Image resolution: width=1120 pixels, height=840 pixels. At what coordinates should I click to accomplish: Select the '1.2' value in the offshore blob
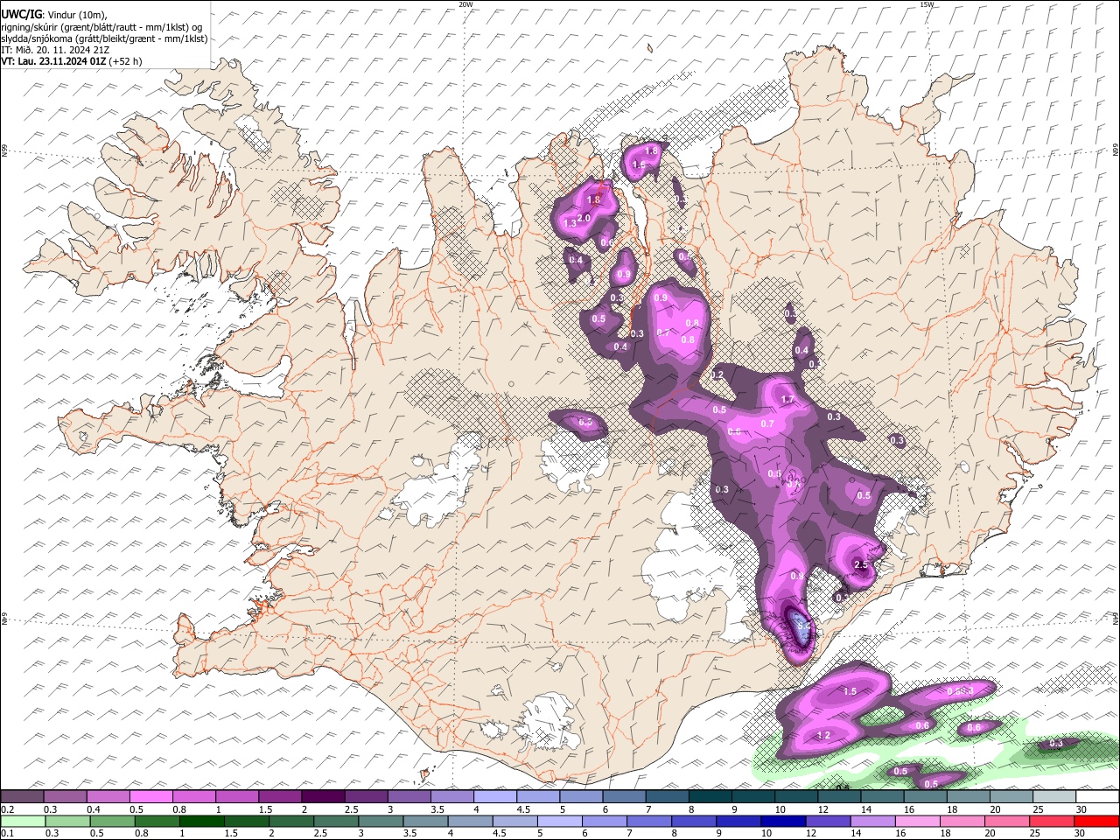[823, 736]
